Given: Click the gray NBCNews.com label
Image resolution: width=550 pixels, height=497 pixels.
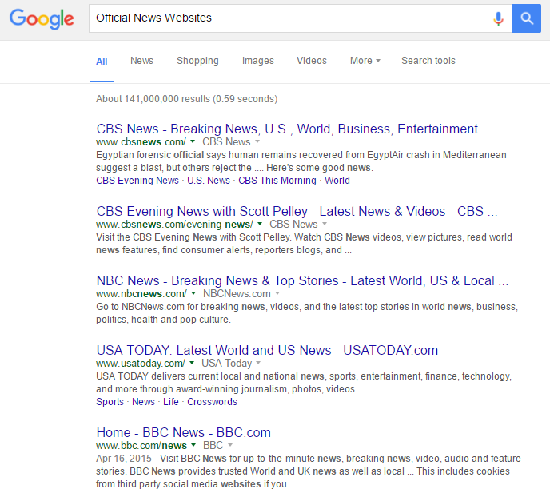Looking at the screenshot, I should 237,294.
